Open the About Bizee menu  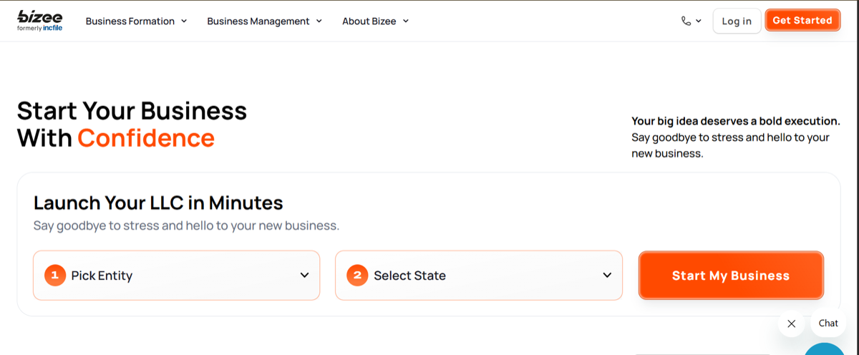tap(375, 21)
